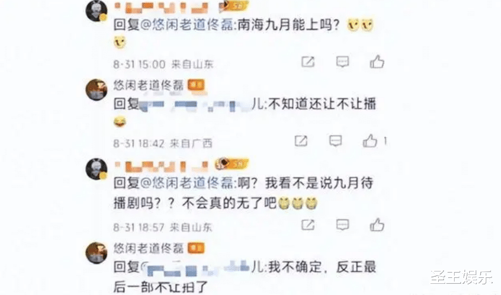The image size is (501, 295).
Task: Click reply bubble icon on 15:00 comment
Action: tap(342, 62)
